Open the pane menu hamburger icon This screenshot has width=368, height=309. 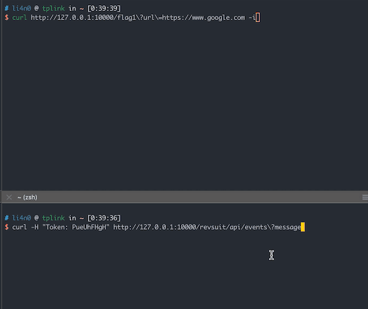pos(365,197)
